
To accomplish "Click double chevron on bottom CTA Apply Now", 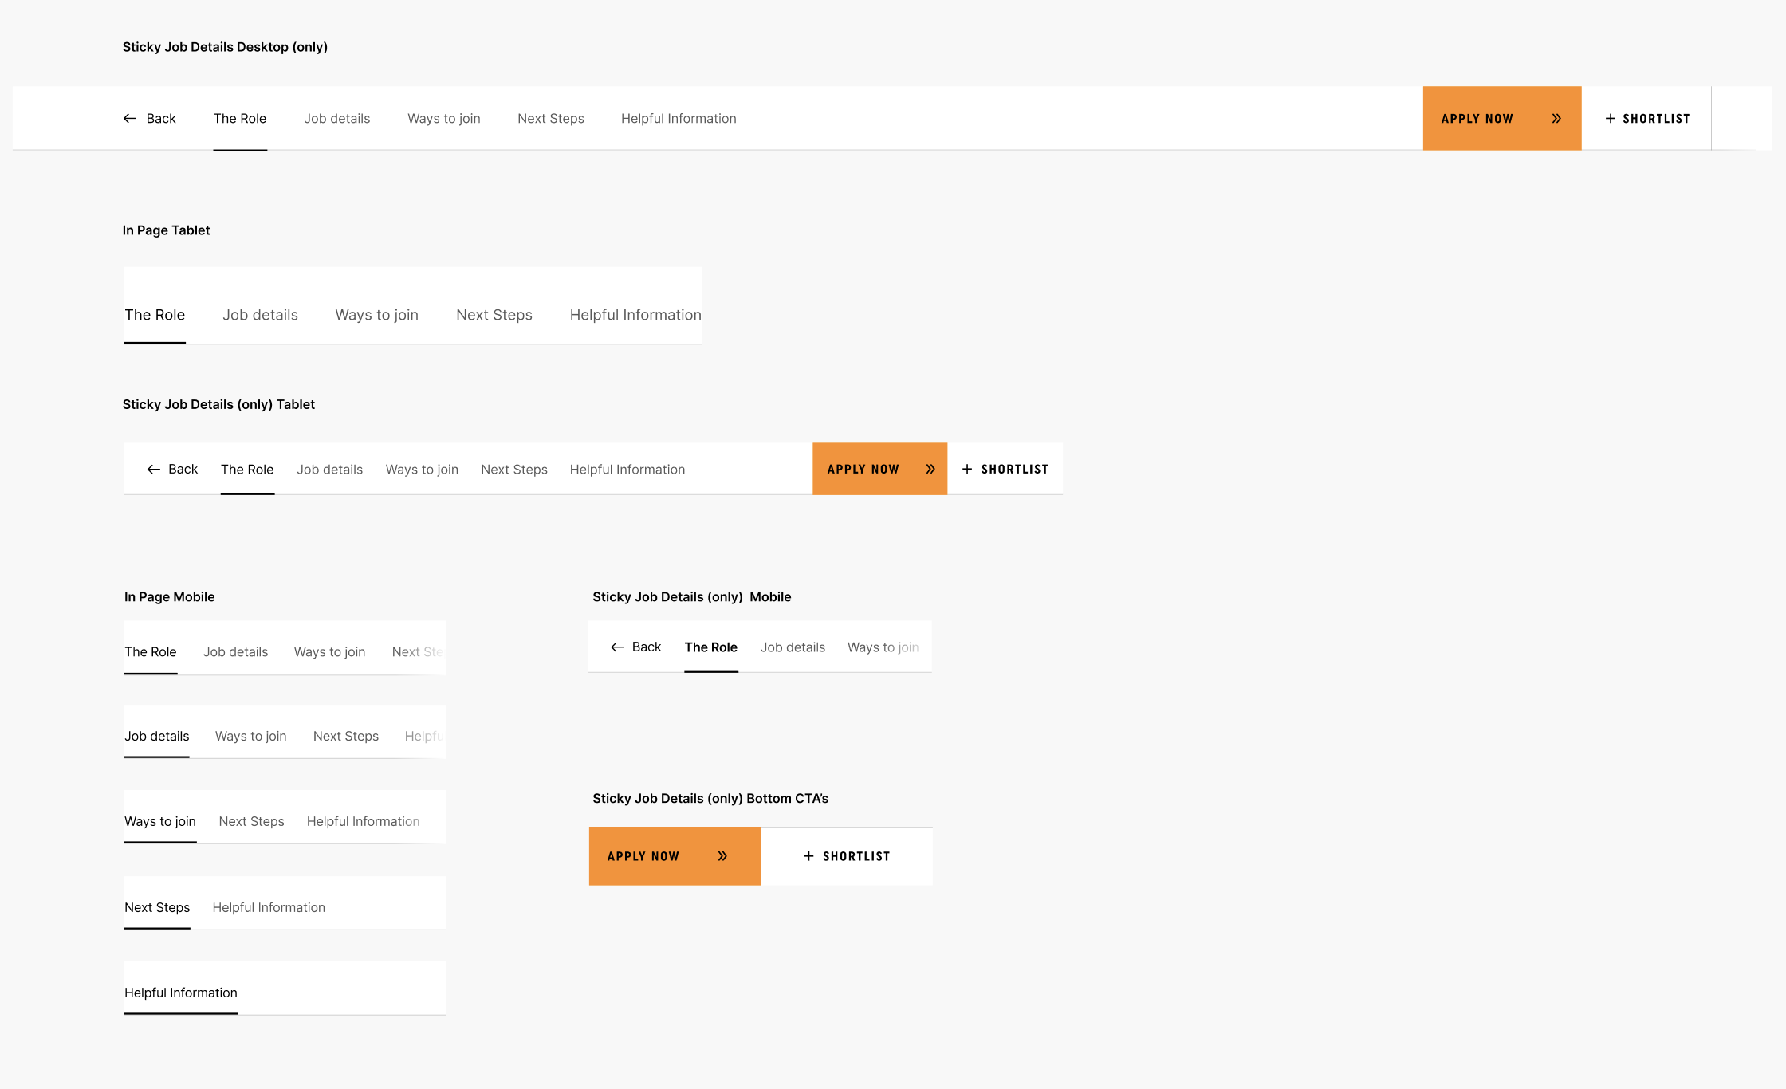I will [x=722, y=856].
